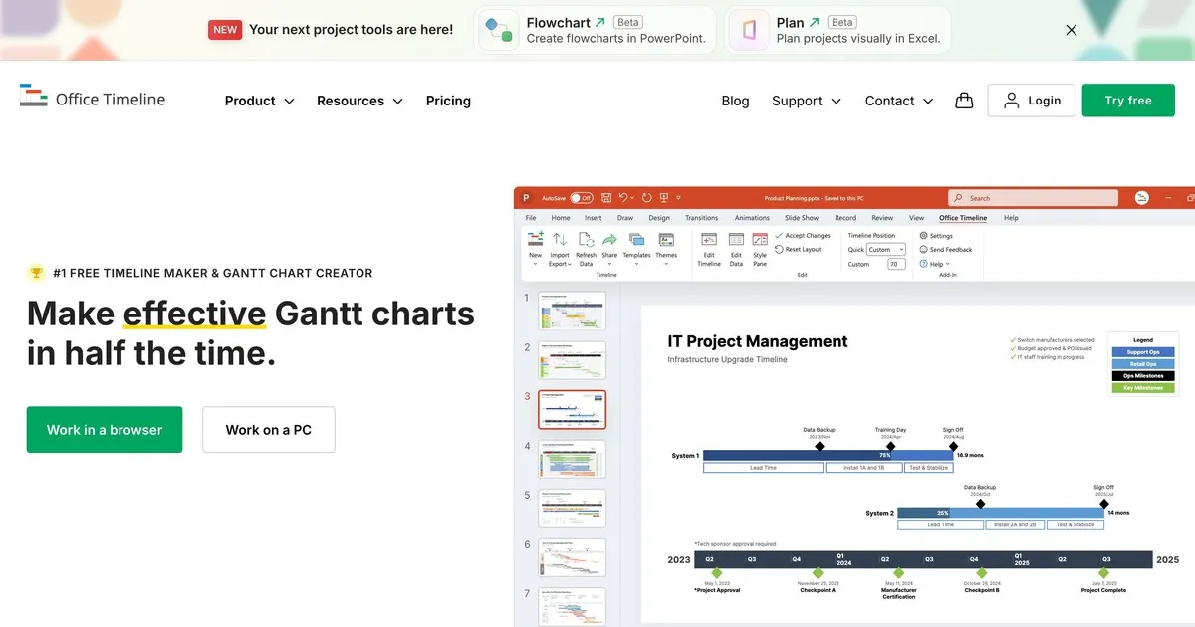Click the Undo icon in Quick Access toolbar
The image size is (1195, 627).
coord(625,197)
